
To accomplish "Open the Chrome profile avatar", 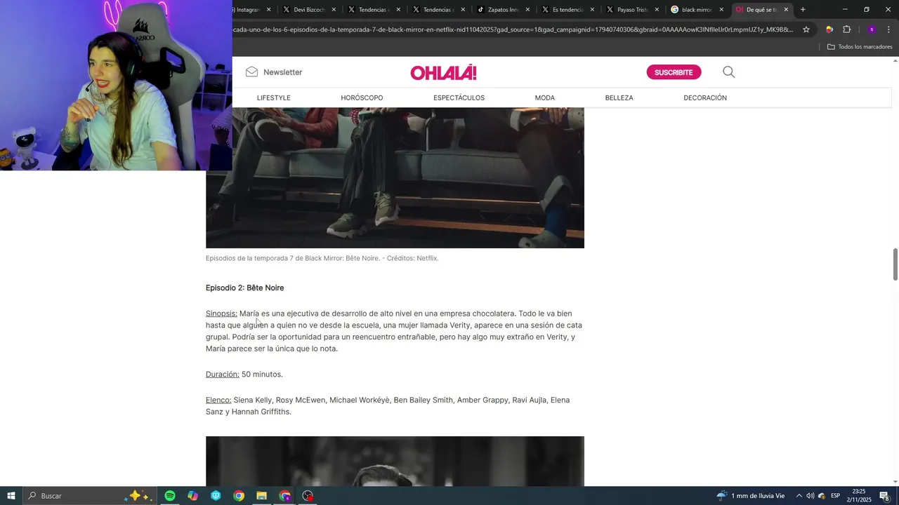I will pyautogui.click(x=872, y=29).
